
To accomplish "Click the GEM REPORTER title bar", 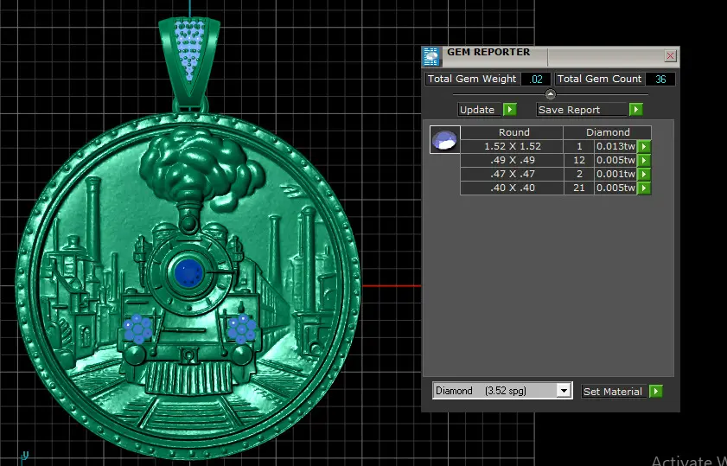I will coord(552,56).
